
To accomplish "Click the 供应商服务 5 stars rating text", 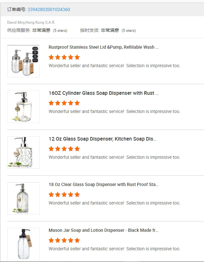I will [60, 31].
